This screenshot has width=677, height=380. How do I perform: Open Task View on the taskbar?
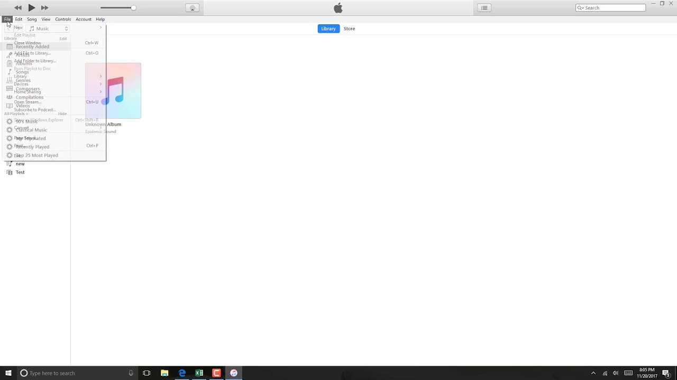click(147, 373)
